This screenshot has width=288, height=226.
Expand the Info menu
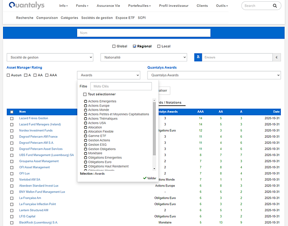tap(63, 6)
